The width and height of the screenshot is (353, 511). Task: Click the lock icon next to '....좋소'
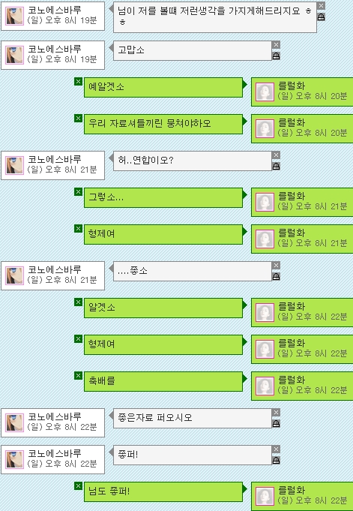coord(276,277)
